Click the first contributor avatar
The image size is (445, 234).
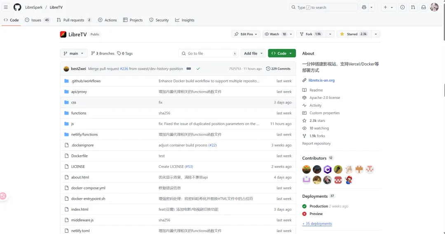click(307, 169)
